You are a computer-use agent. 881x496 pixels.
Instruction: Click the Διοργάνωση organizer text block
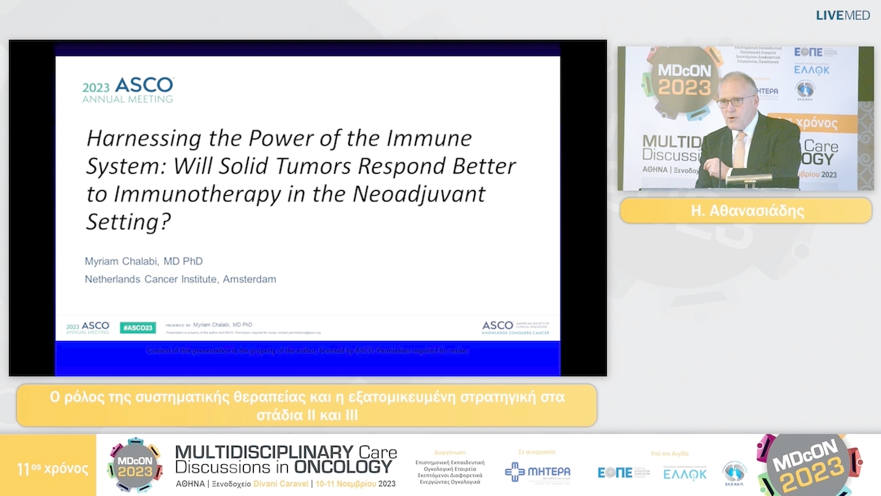pyautogui.click(x=449, y=468)
